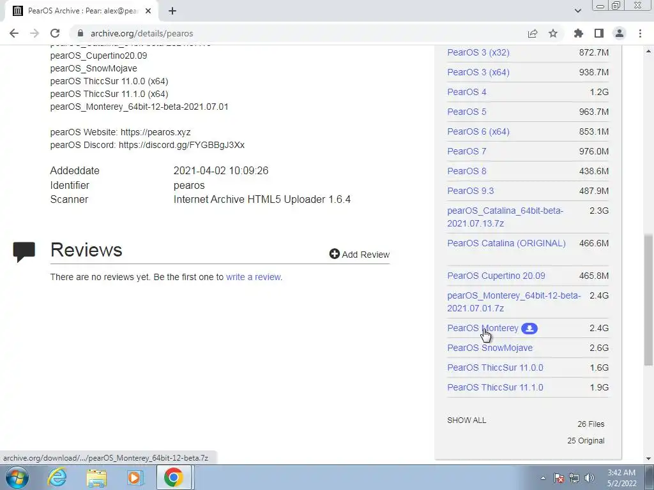
Task: Click the Identifier value pearos
Action: (189, 186)
